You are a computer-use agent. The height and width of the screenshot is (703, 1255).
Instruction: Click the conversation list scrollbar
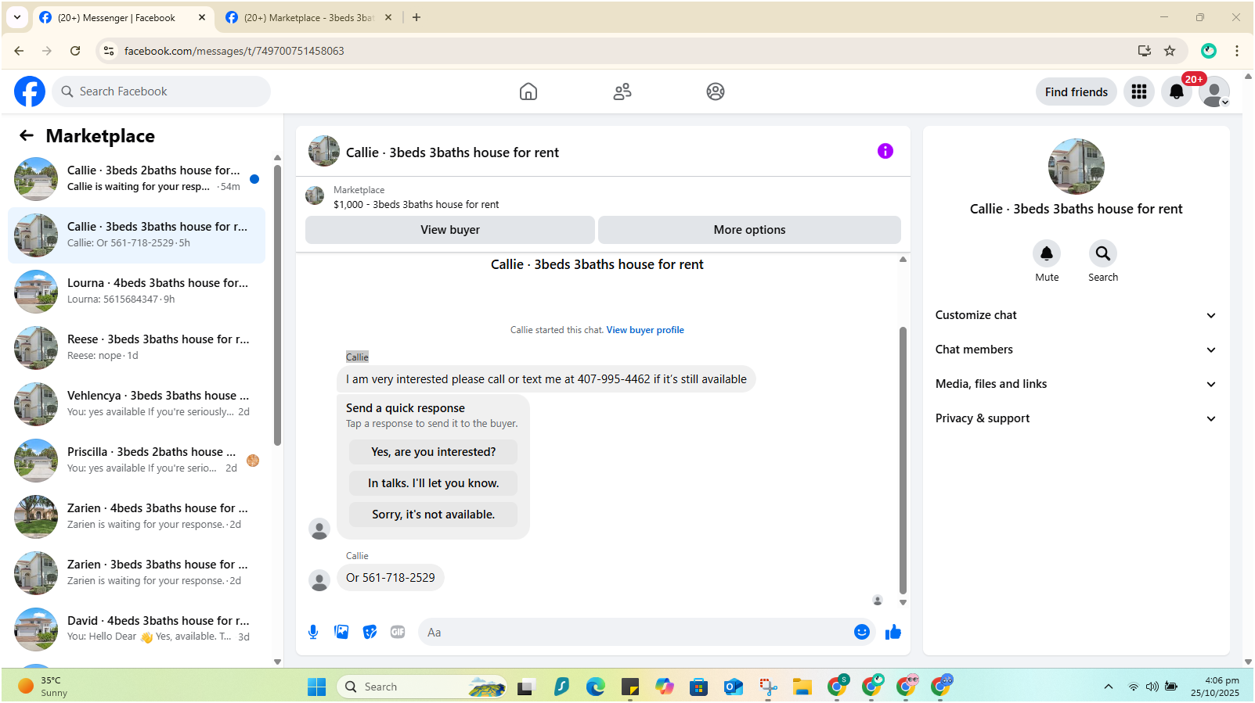[x=277, y=305]
